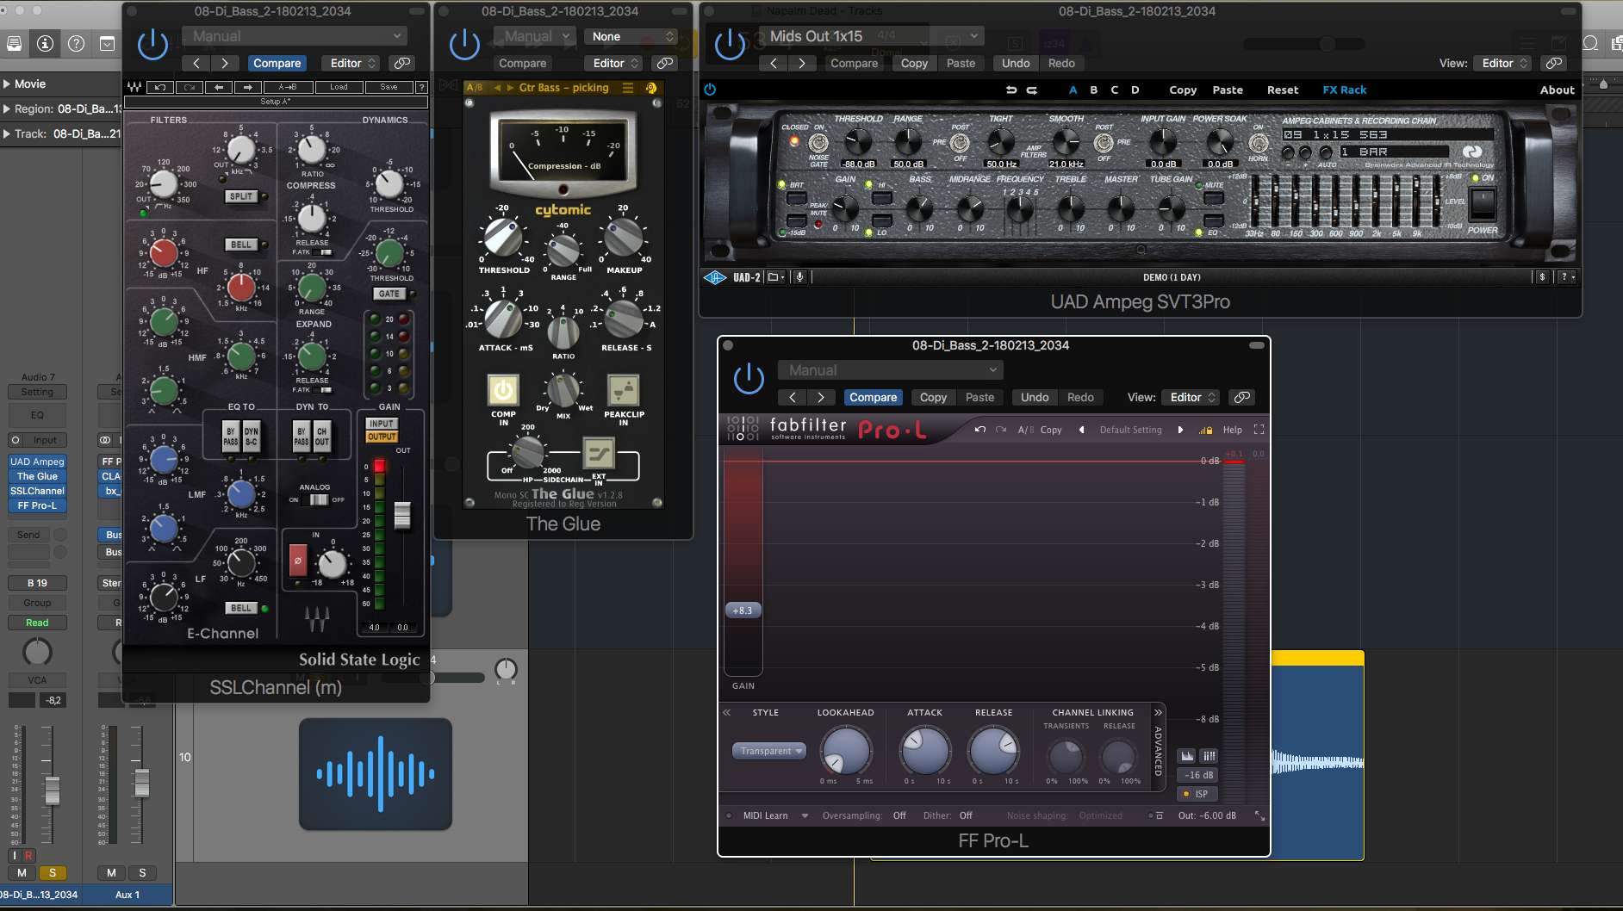Toggle the E-Channel GATE button
The width and height of the screenshot is (1623, 911).
[389, 294]
